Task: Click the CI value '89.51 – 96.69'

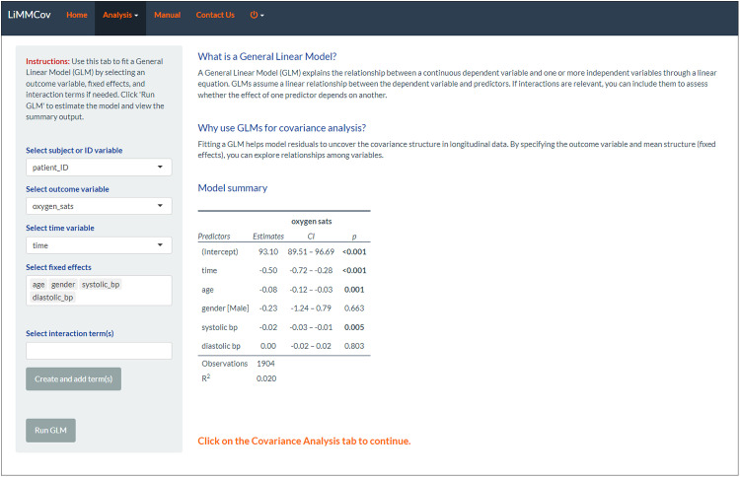Action: pos(311,251)
